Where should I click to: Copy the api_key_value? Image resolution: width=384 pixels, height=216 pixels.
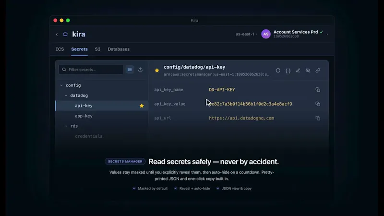pos(318,104)
